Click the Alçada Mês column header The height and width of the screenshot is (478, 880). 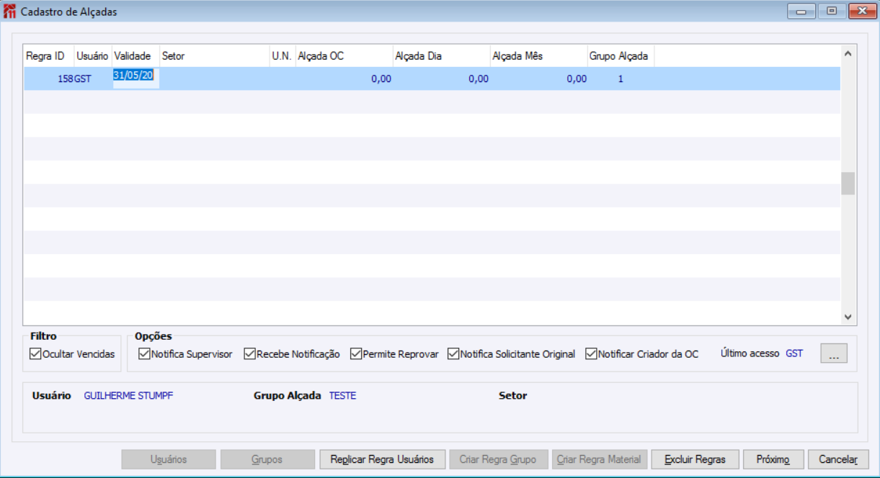click(x=538, y=56)
